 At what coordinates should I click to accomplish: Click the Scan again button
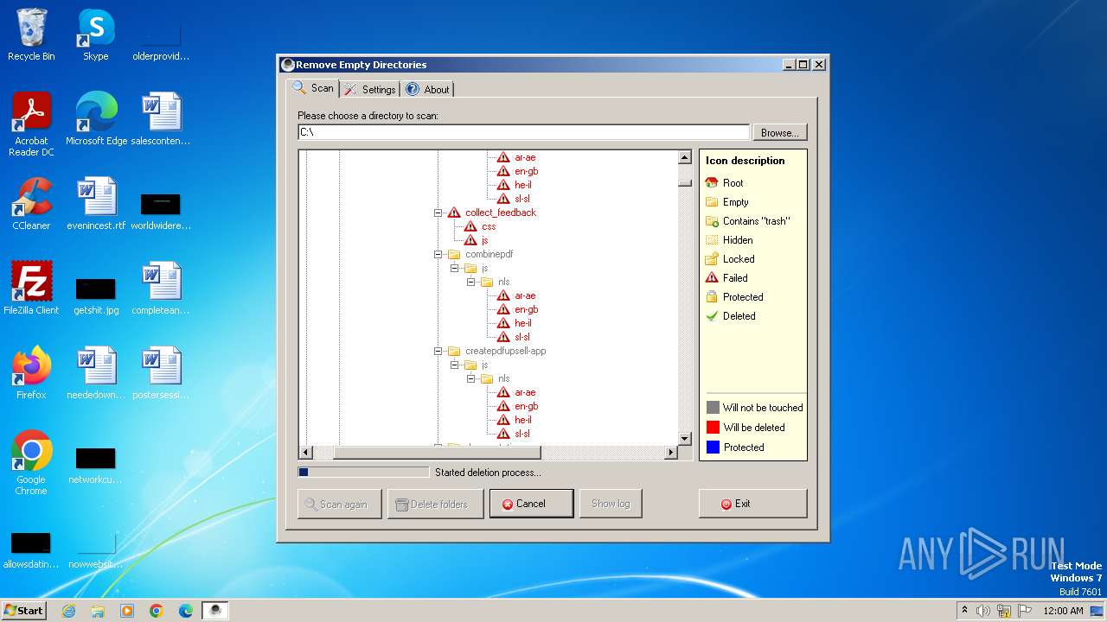[339, 504]
